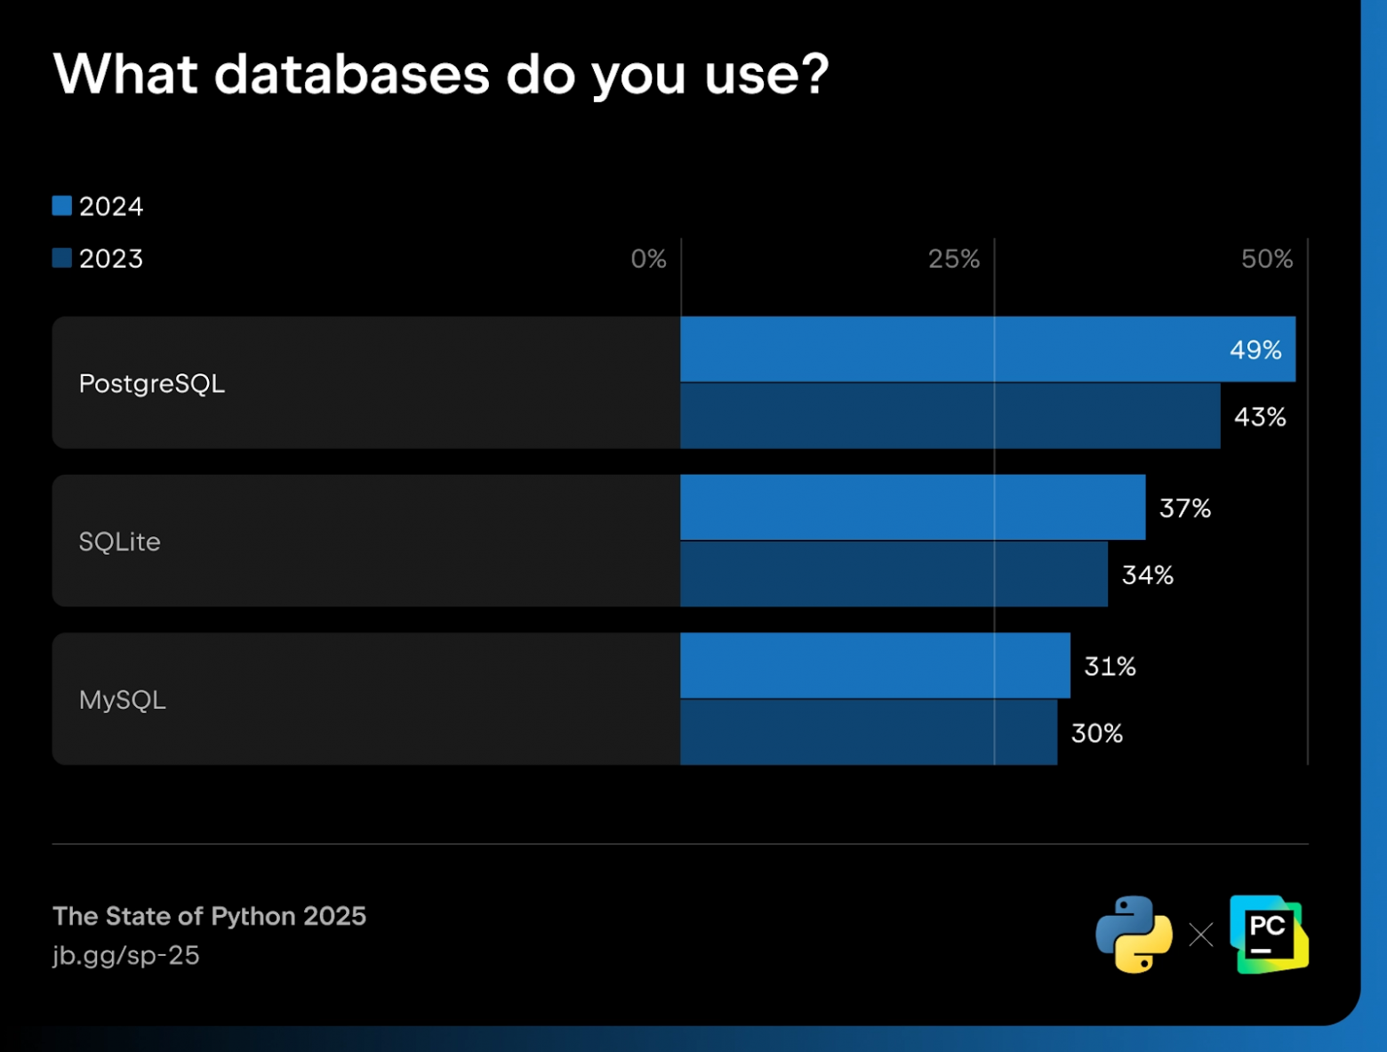Click The State of Python 2025 text
Screen dimensions: 1387x1052
(x=209, y=916)
